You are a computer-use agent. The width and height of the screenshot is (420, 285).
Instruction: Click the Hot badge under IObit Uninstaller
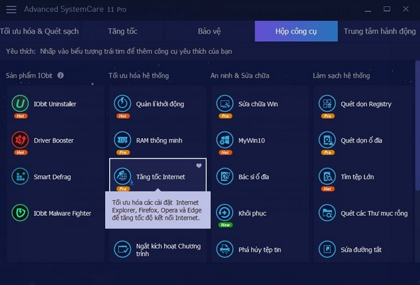click(x=20, y=116)
